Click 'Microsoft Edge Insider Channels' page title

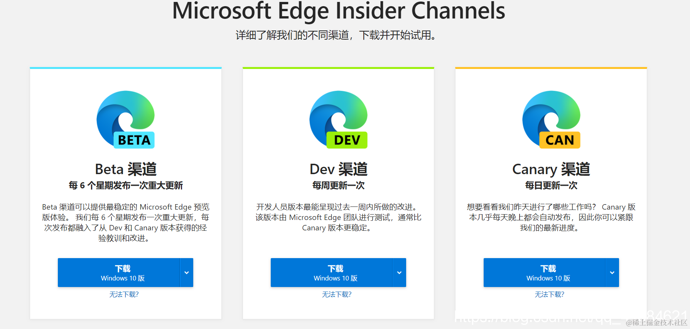pyautogui.click(x=339, y=11)
